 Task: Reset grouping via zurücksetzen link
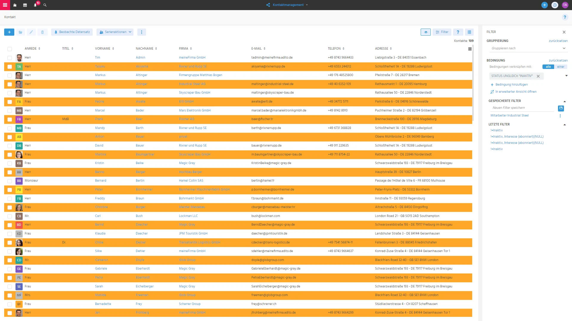(558, 41)
